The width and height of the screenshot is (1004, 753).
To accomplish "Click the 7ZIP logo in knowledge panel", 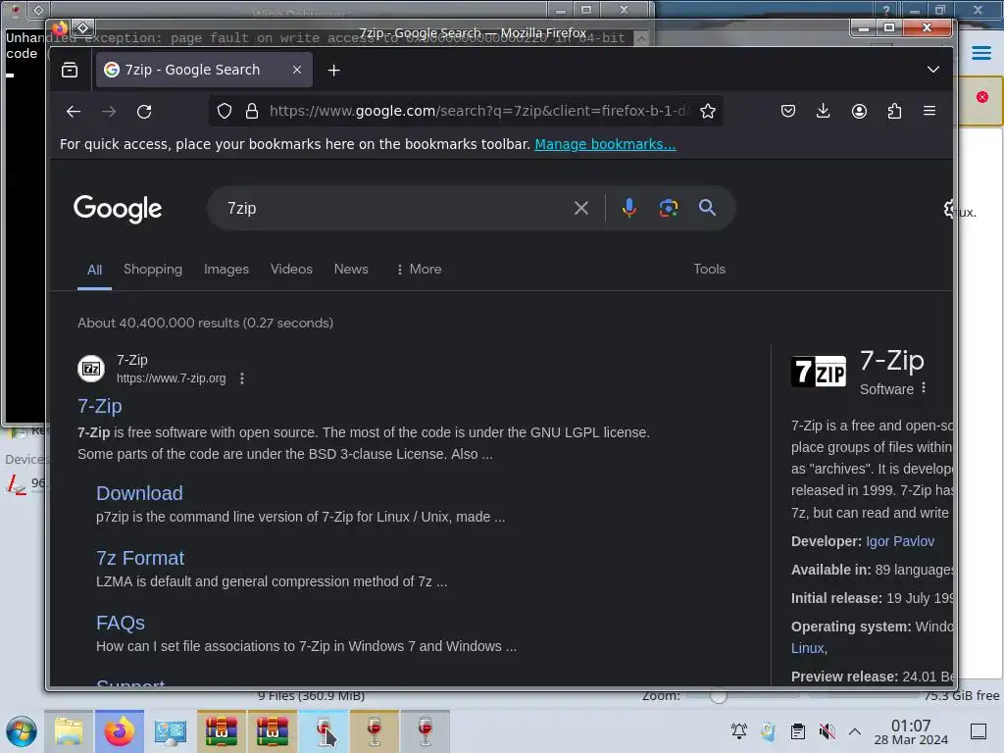I will tap(819, 372).
